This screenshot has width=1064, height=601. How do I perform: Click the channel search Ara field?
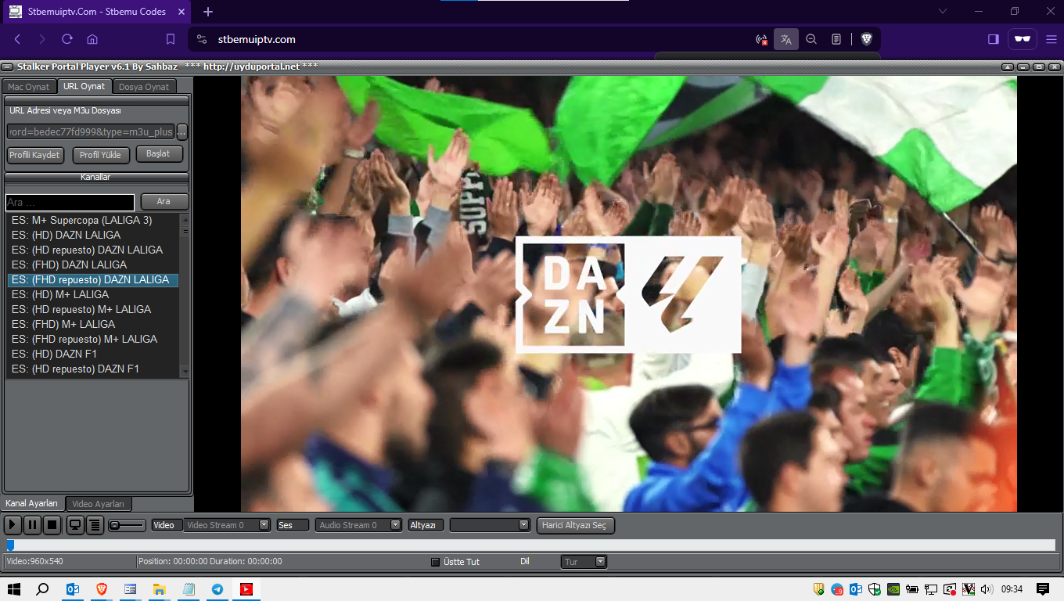[x=70, y=202]
